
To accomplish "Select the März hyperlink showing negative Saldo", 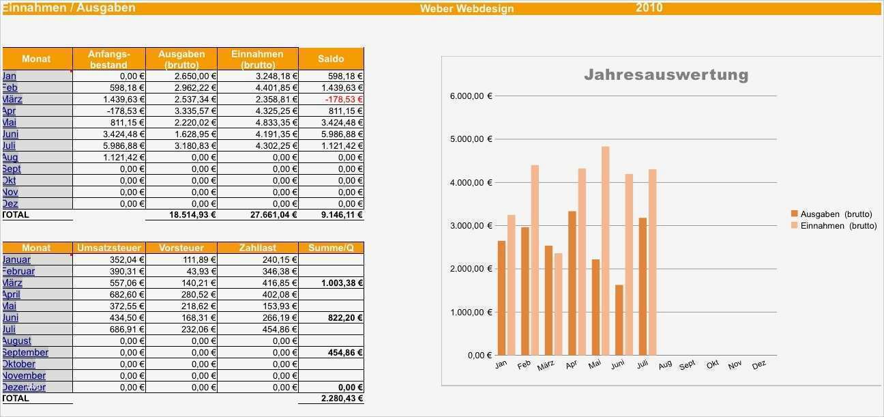I will point(12,98).
